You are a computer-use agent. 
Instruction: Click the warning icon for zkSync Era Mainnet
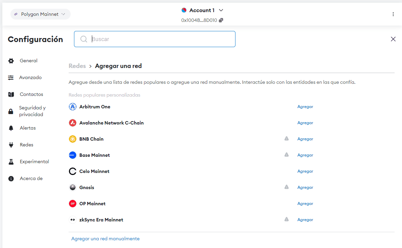coord(287,219)
